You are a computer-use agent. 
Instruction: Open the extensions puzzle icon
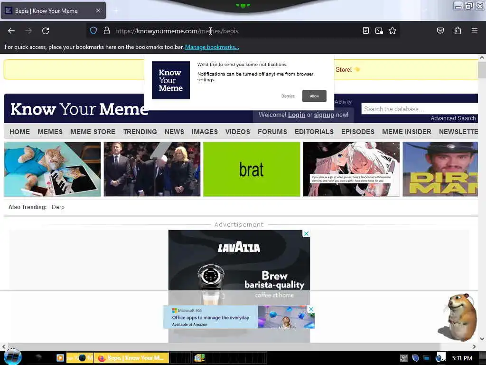pos(458,31)
